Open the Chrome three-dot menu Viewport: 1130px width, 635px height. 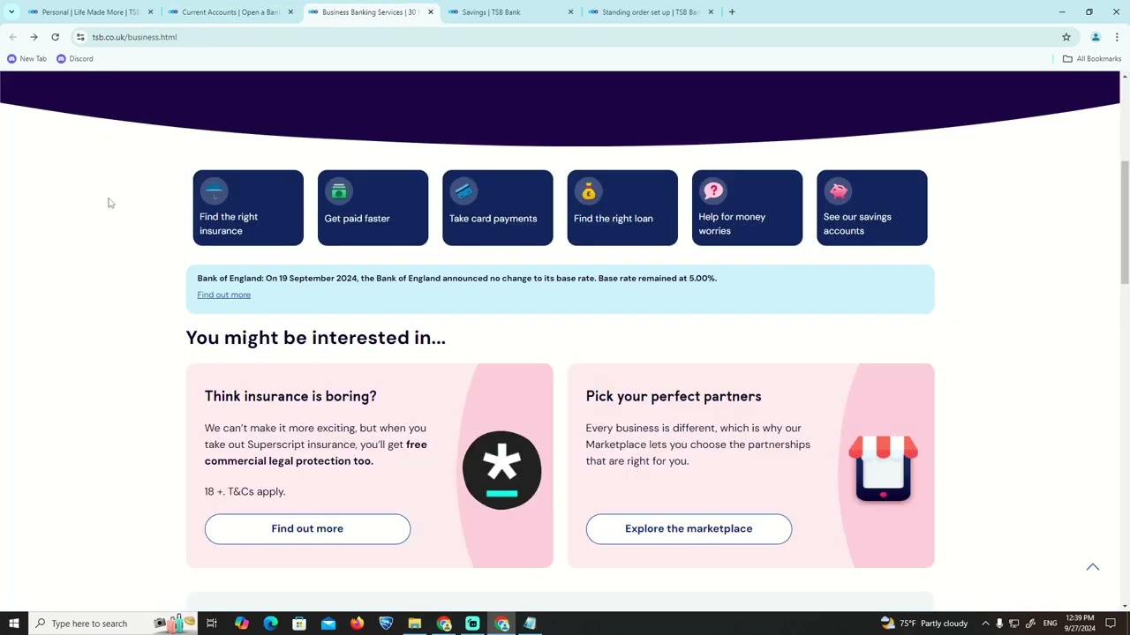pyautogui.click(x=1117, y=37)
